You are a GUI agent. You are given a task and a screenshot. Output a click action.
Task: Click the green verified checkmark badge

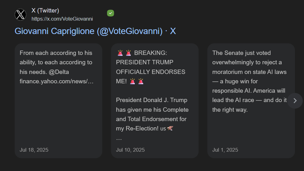[x=110, y=13]
